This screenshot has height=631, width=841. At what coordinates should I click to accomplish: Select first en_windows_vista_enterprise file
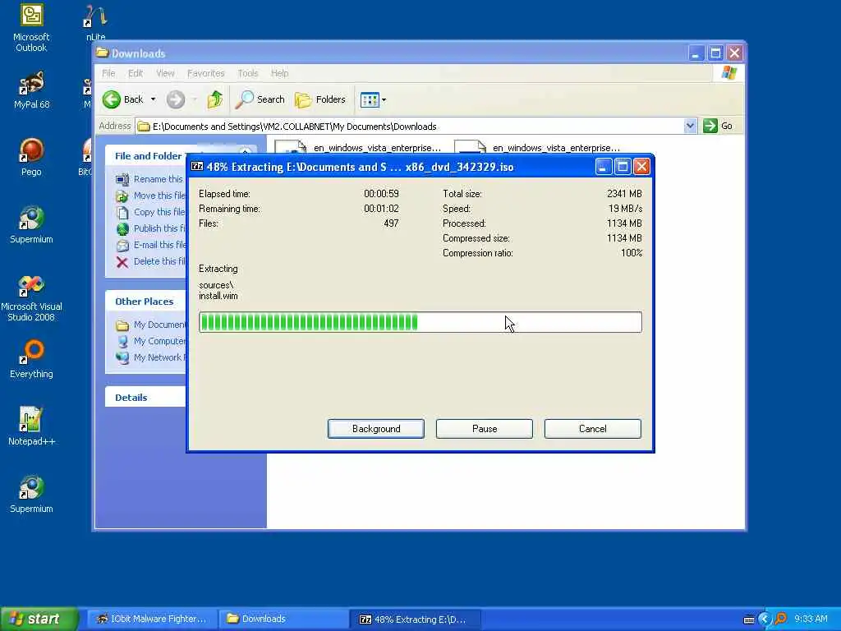(358, 148)
